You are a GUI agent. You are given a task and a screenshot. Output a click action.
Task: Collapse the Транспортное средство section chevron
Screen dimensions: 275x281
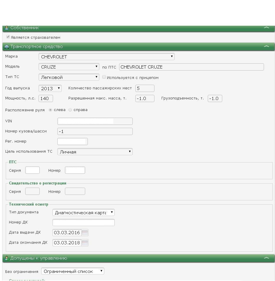[266, 46]
